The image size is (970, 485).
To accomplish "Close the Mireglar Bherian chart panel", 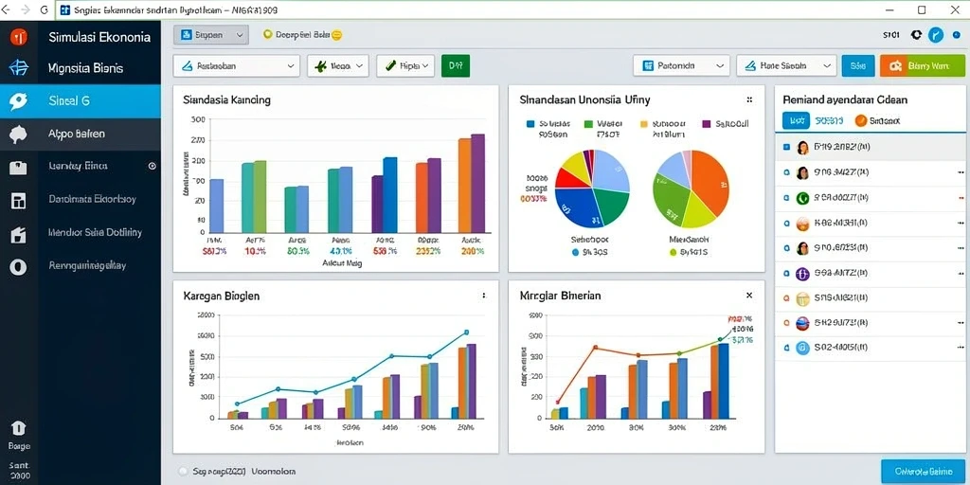I will tap(749, 296).
